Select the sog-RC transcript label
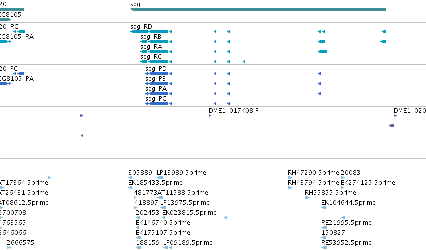426x250 pixels. click(151, 57)
